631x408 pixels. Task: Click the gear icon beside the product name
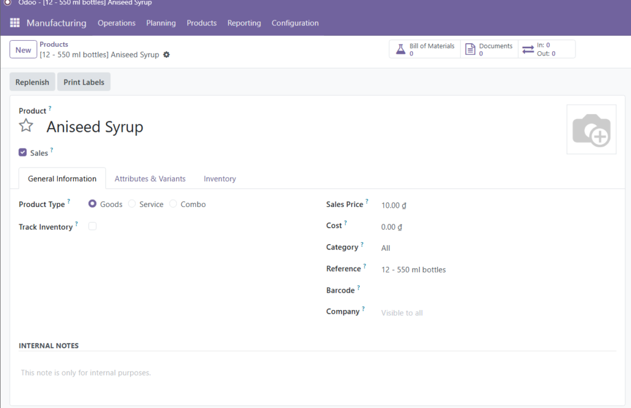[x=166, y=55]
